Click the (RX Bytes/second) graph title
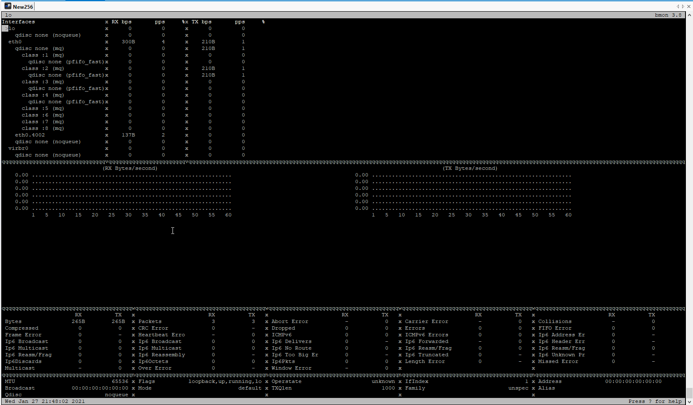Screen dimensions: 693x405 click(130, 168)
